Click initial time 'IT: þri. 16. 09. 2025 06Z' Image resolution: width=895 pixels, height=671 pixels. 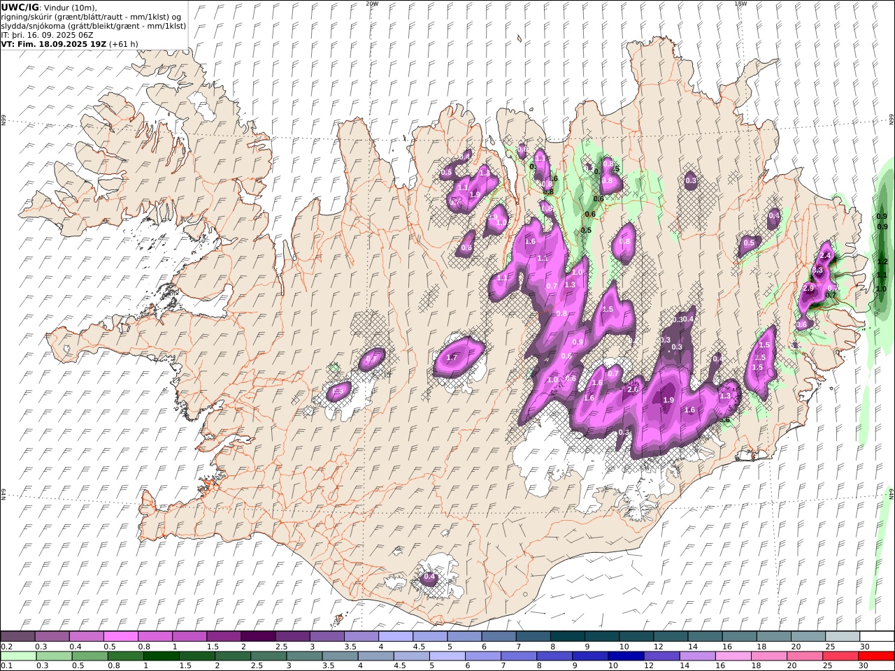point(48,35)
